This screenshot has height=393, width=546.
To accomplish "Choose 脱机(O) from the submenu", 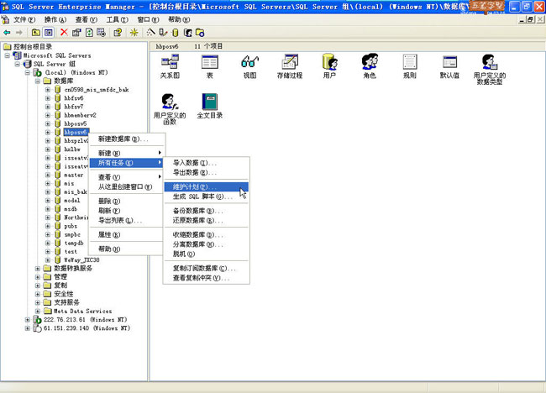I will tap(206, 254).
